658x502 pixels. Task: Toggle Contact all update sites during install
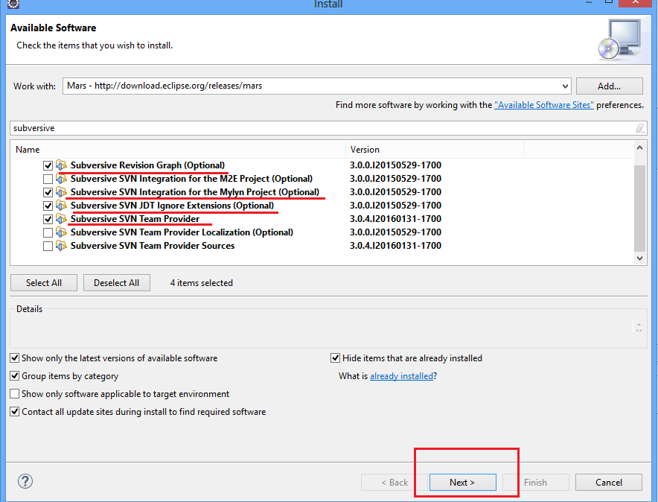[x=15, y=412]
